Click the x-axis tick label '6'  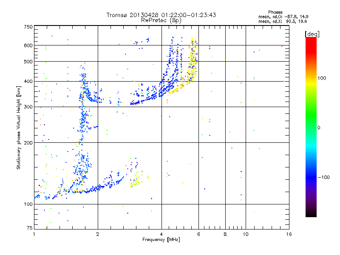tap(198, 234)
